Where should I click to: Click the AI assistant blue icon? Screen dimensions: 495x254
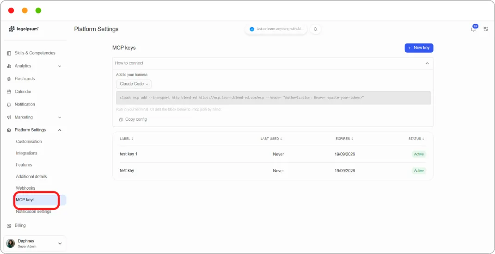click(252, 29)
